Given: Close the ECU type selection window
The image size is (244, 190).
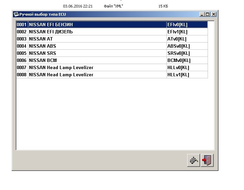Looking at the screenshot, I should [214, 14].
